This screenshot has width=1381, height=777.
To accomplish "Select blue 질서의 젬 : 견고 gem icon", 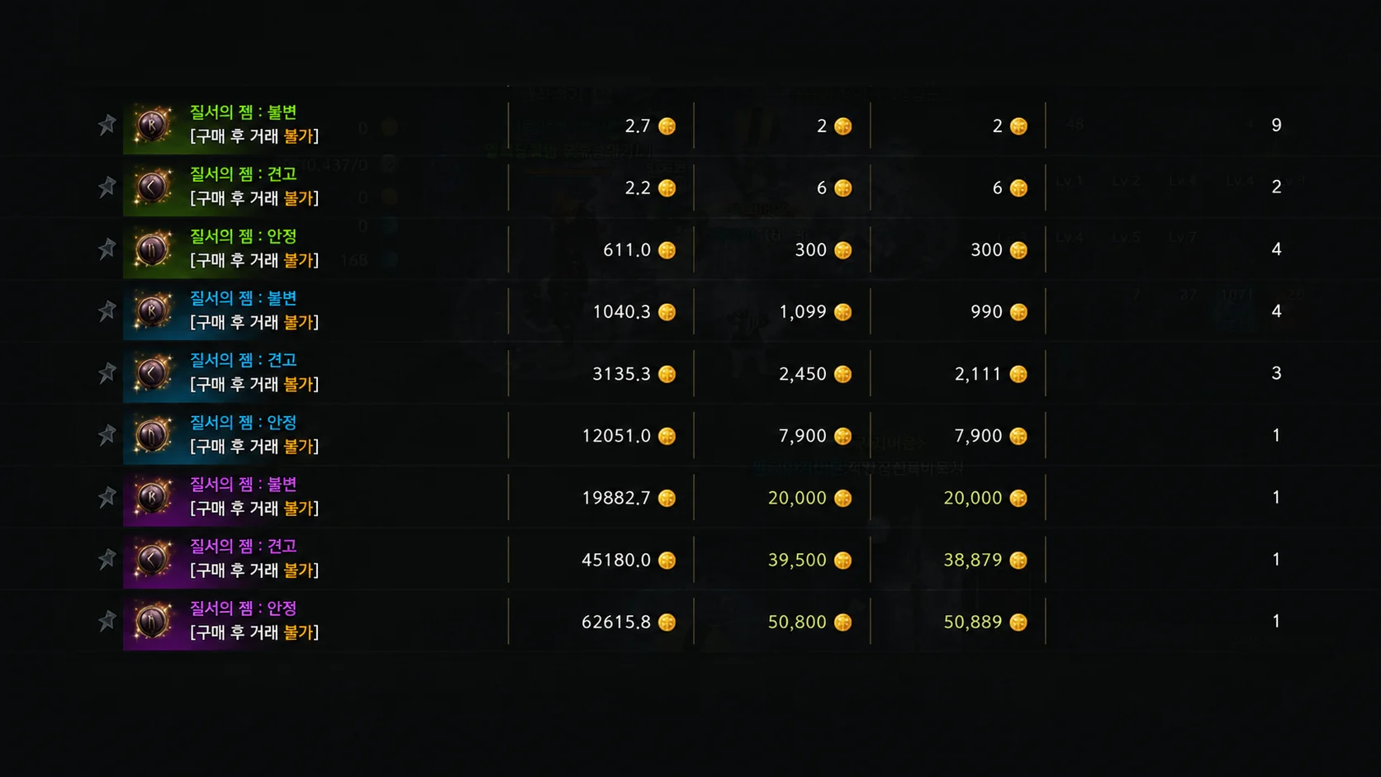I will click(x=153, y=373).
